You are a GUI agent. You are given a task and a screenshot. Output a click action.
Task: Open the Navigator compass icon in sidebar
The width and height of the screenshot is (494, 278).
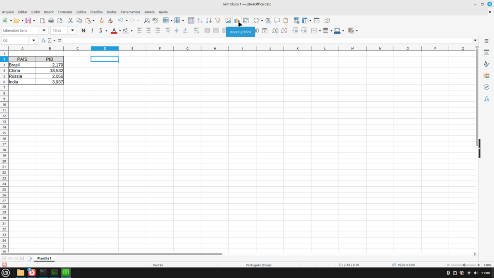tap(486, 87)
